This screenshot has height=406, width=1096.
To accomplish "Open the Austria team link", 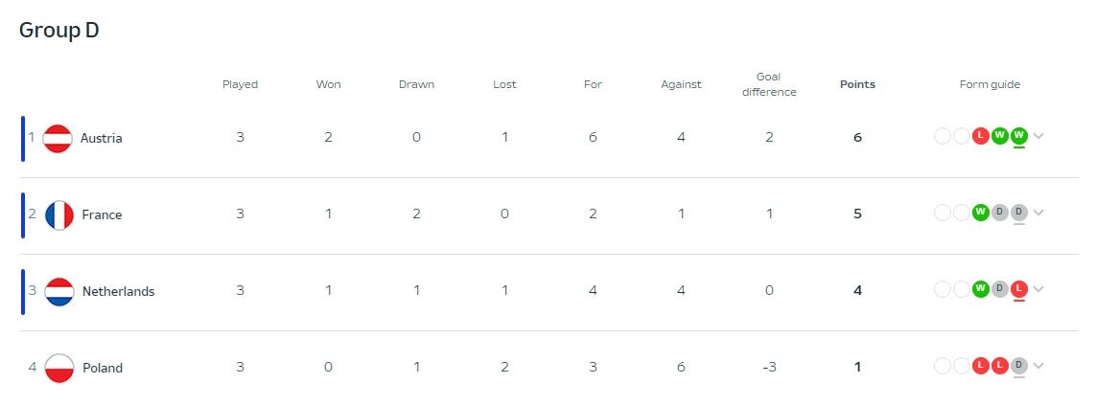I will click(101, 138).
